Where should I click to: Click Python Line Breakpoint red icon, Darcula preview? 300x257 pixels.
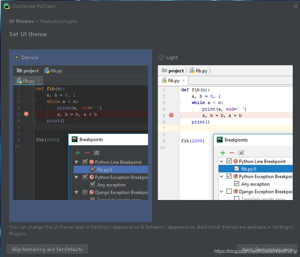pos(92,162)
